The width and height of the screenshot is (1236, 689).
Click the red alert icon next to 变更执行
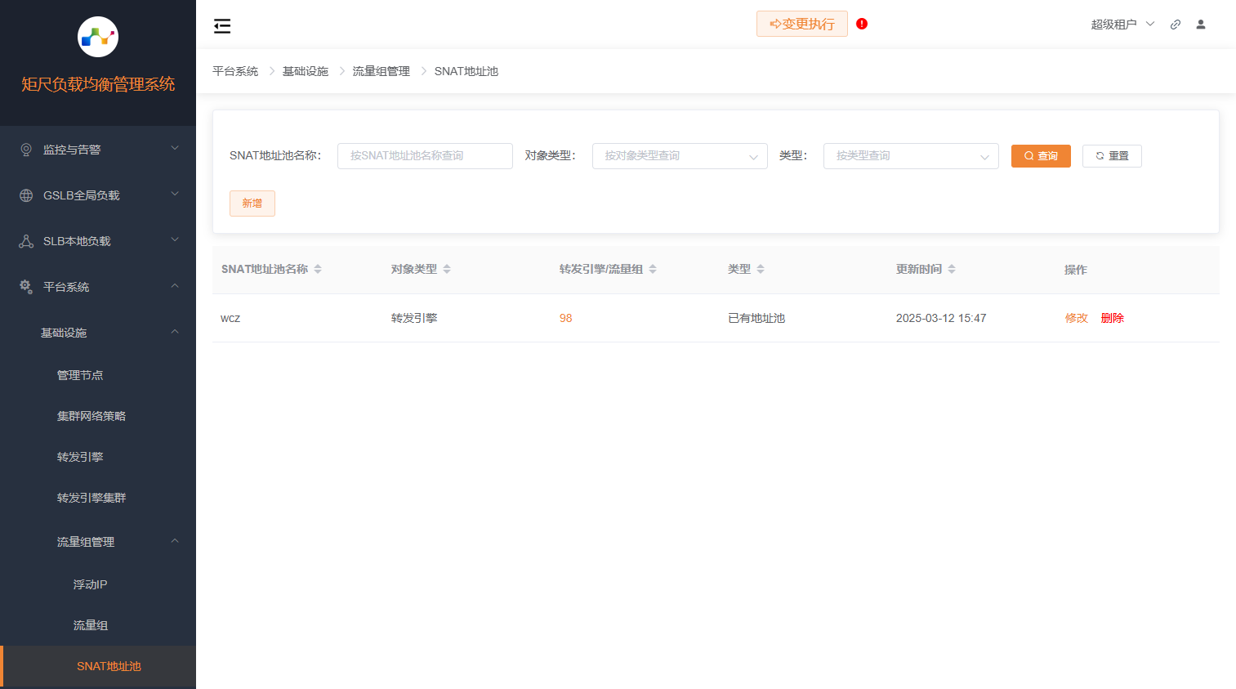pos(862,24)
